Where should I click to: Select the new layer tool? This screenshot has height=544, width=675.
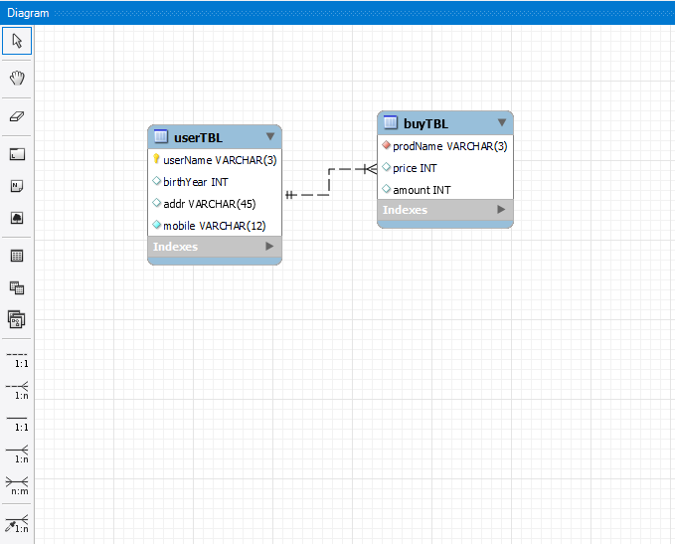(x=17, y=154)
